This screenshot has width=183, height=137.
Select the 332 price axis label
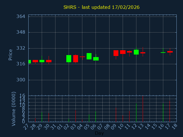21,48
